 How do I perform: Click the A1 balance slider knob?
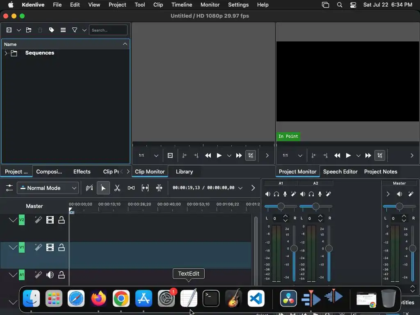click(x=281, y=206)
